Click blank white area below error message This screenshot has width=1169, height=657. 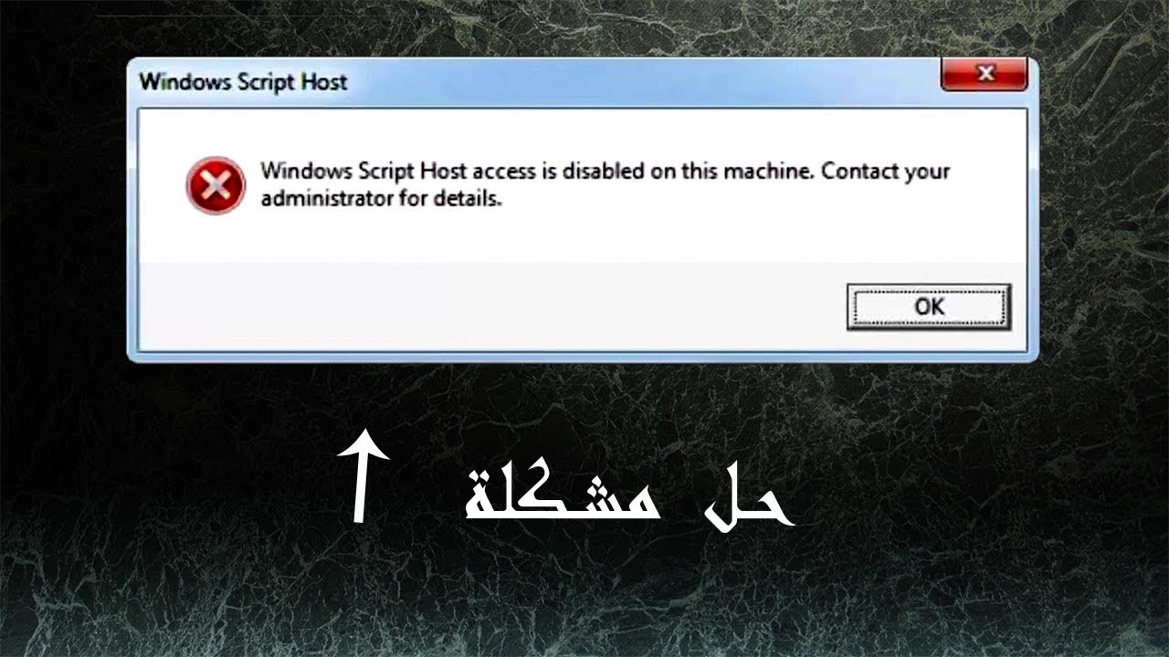click(584, 237)
